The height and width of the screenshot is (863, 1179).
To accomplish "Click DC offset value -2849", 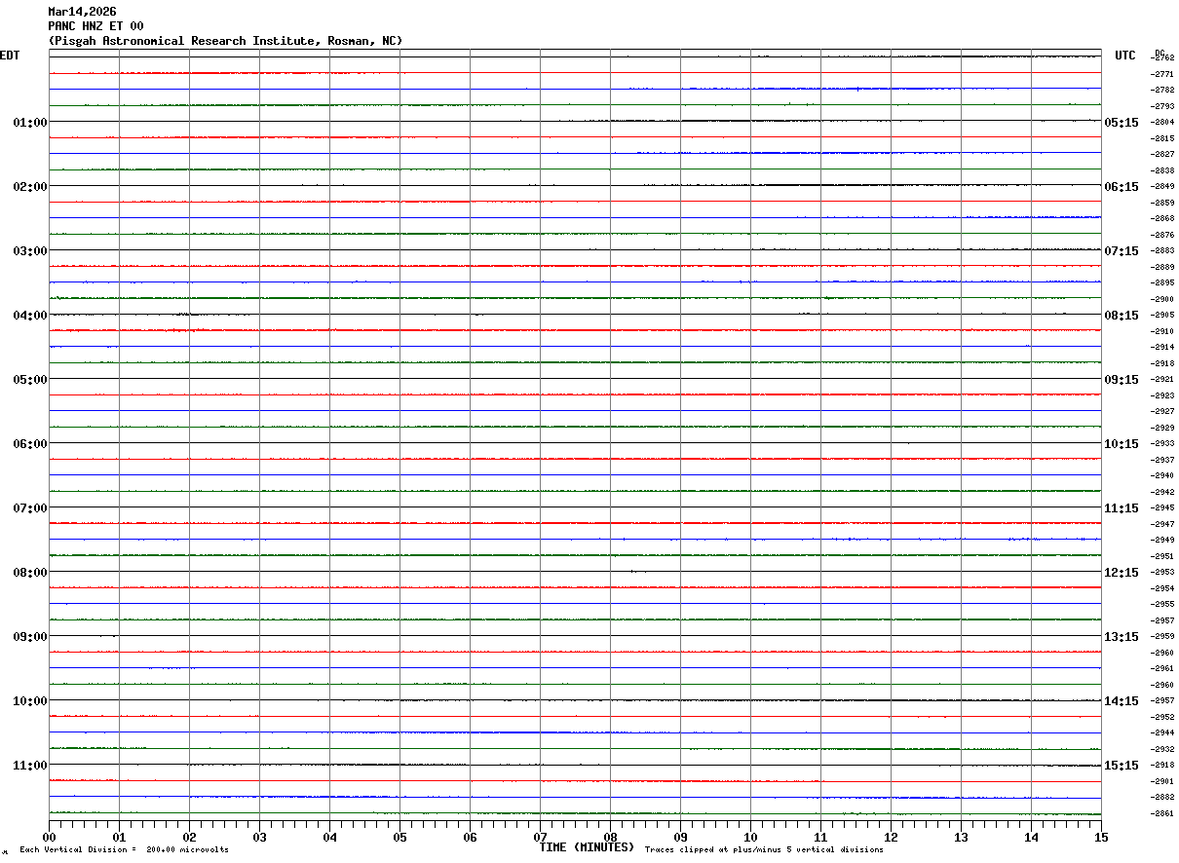I will click(x=1162, y=186).
